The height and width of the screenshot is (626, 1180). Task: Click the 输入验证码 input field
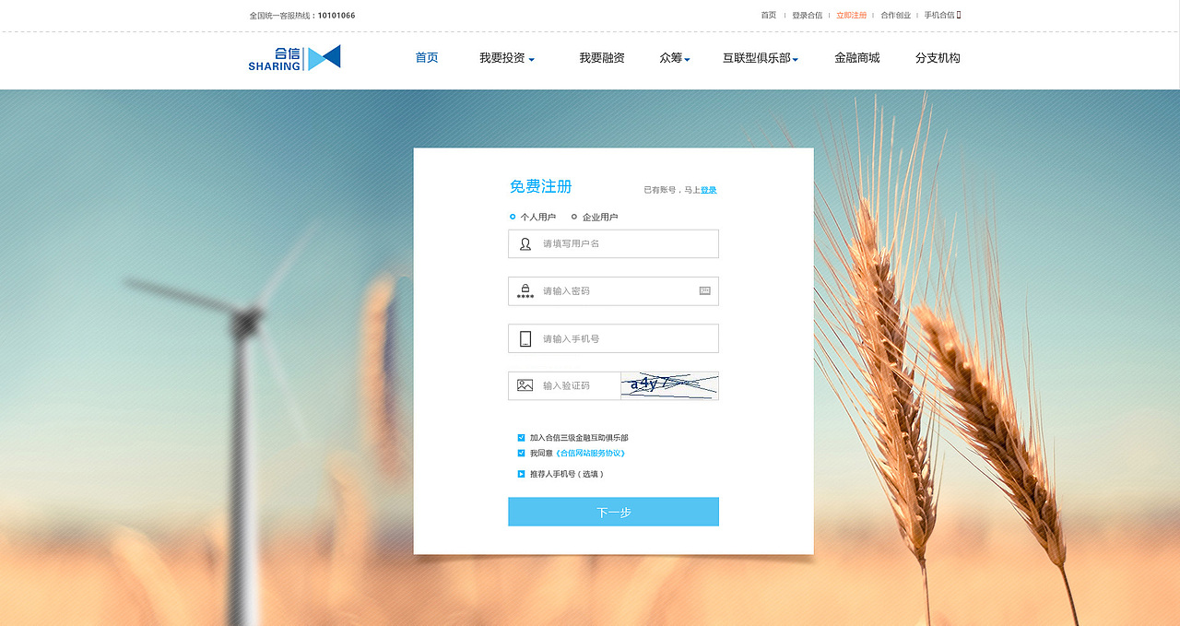[x=564, y=385]
